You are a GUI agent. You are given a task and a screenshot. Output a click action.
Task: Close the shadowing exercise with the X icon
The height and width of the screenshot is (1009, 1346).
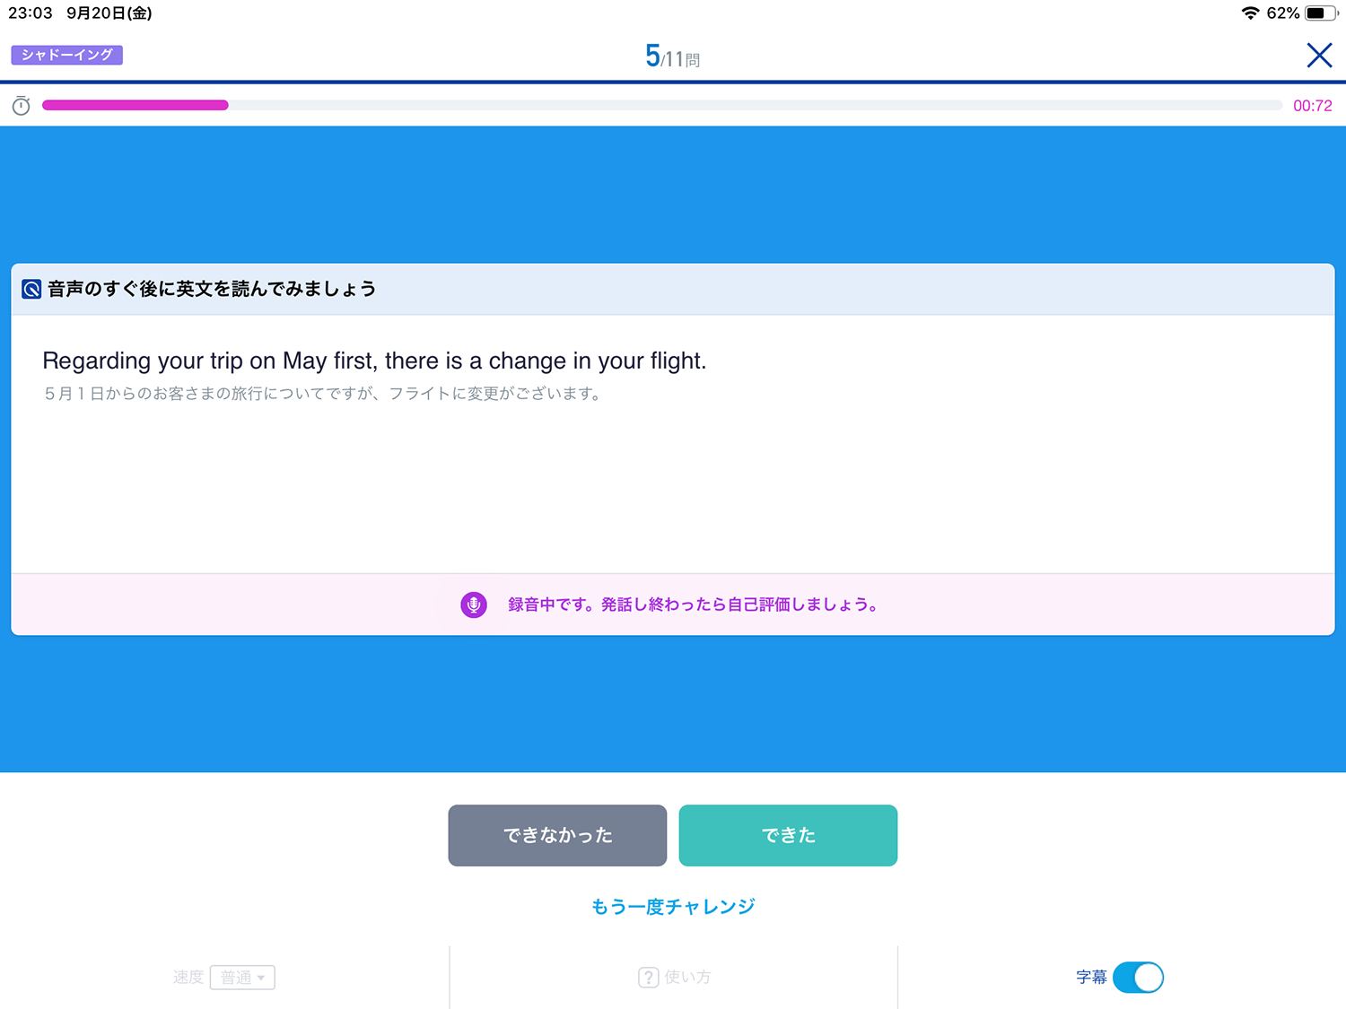tap(1318, 56)
